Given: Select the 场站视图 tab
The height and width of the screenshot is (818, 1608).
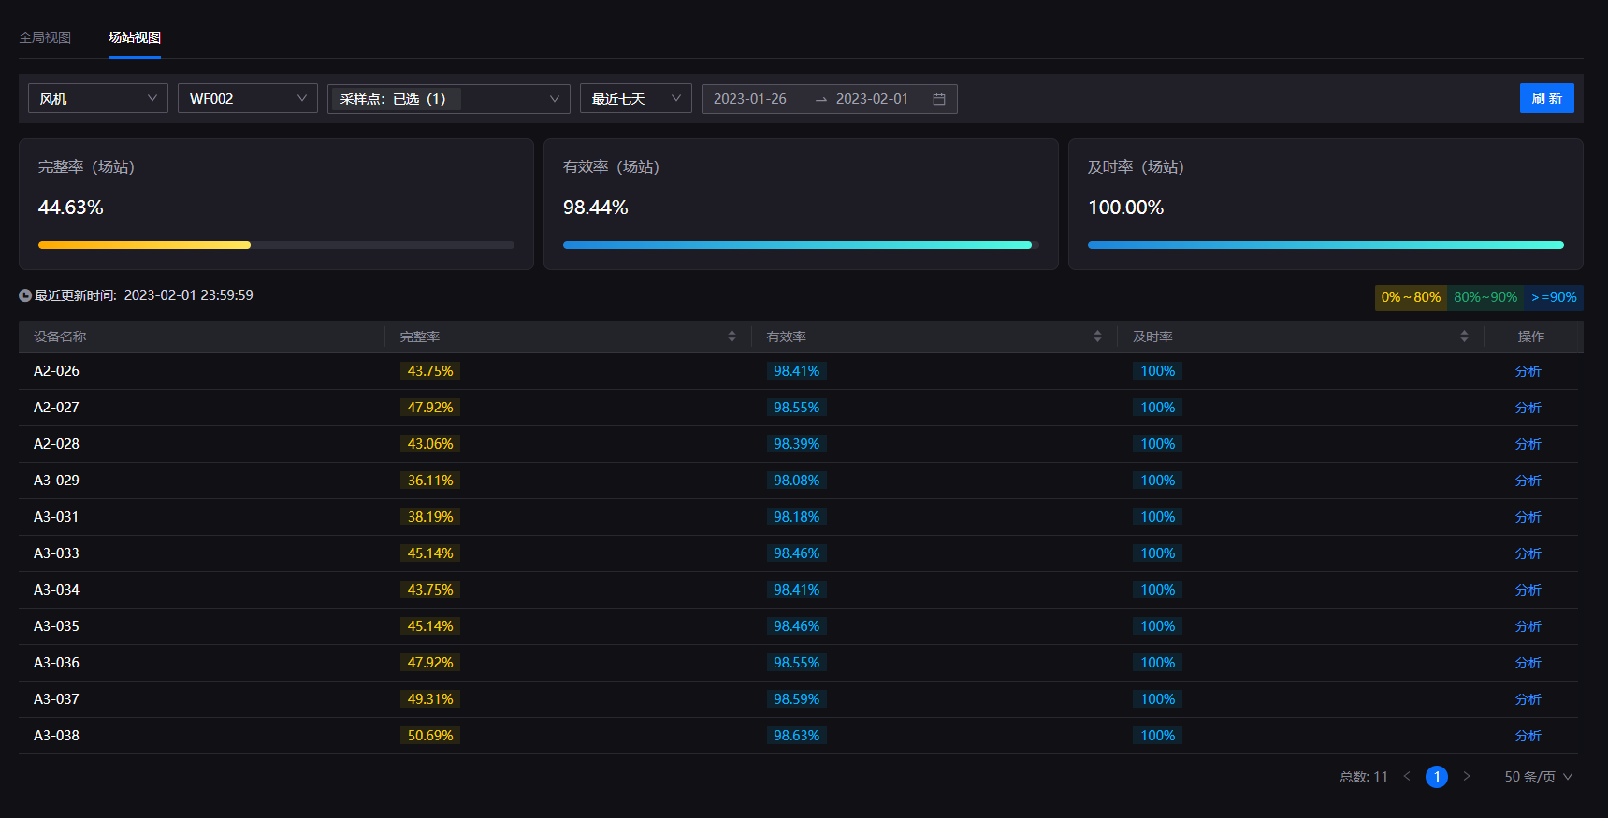Looking at the screenshot, I should coord(135,37).
